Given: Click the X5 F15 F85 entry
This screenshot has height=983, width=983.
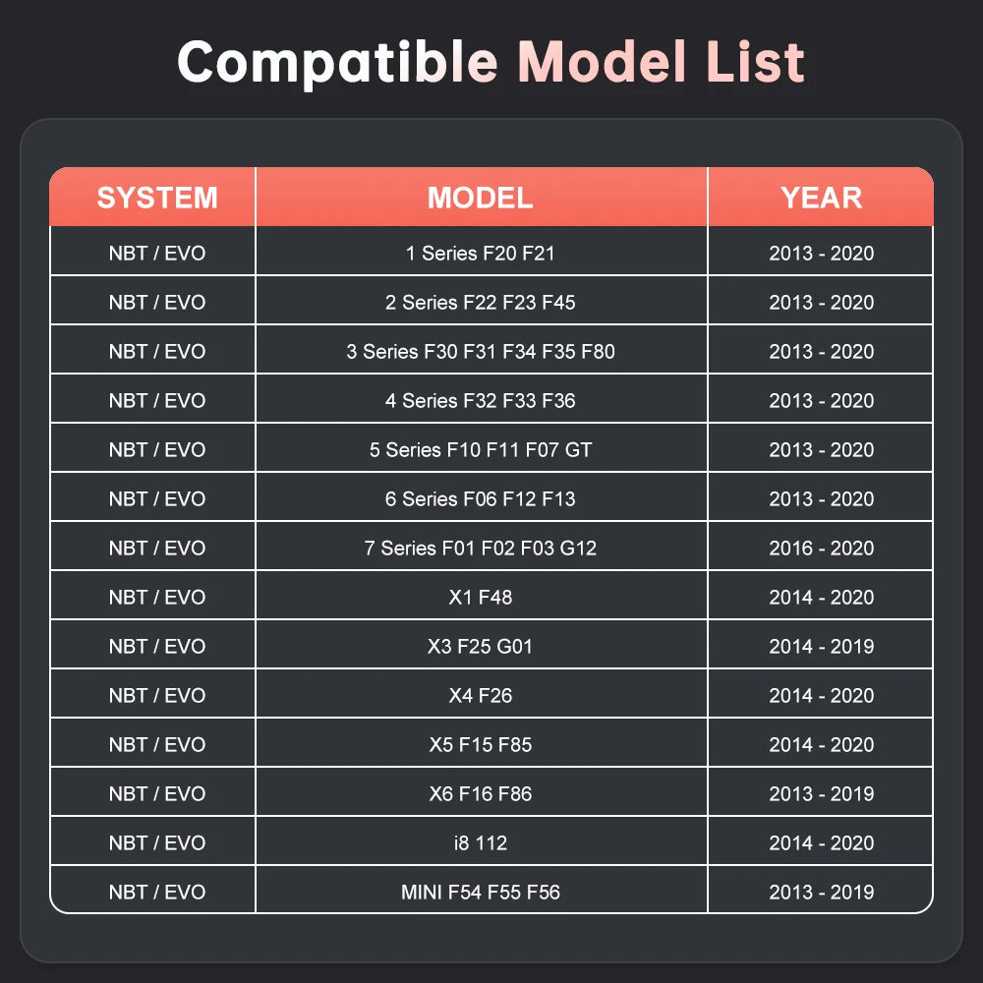Looking at the screenshot, I should 482,742.
